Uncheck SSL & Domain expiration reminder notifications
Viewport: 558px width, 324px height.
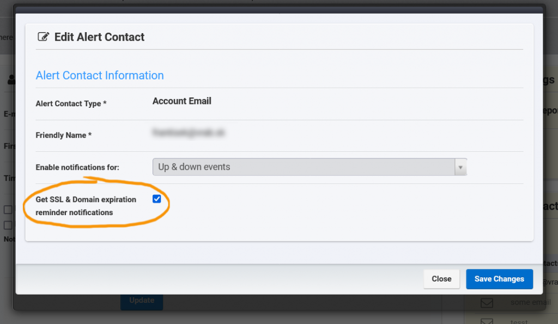click(x=157, y=199)
